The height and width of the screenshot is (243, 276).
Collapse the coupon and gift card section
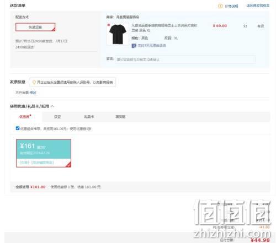pos(52,106)
